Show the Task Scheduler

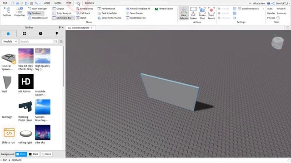point(107,13)
